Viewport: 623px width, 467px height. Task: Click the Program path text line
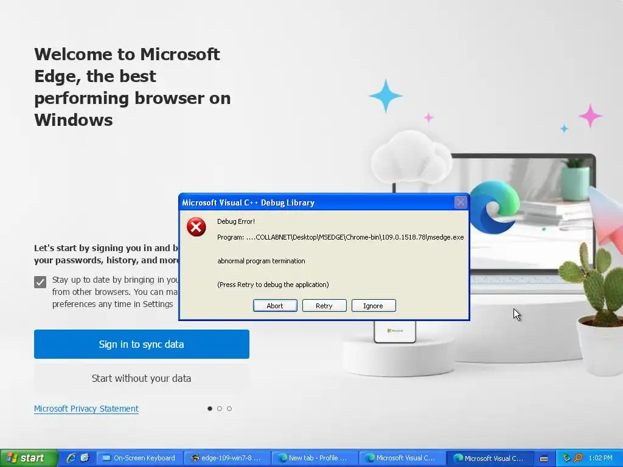(x=341, y=238)
